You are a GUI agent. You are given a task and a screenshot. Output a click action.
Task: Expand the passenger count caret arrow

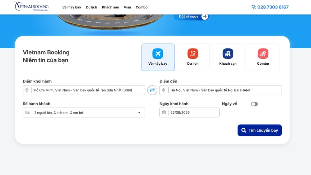[x=139, y=113]
